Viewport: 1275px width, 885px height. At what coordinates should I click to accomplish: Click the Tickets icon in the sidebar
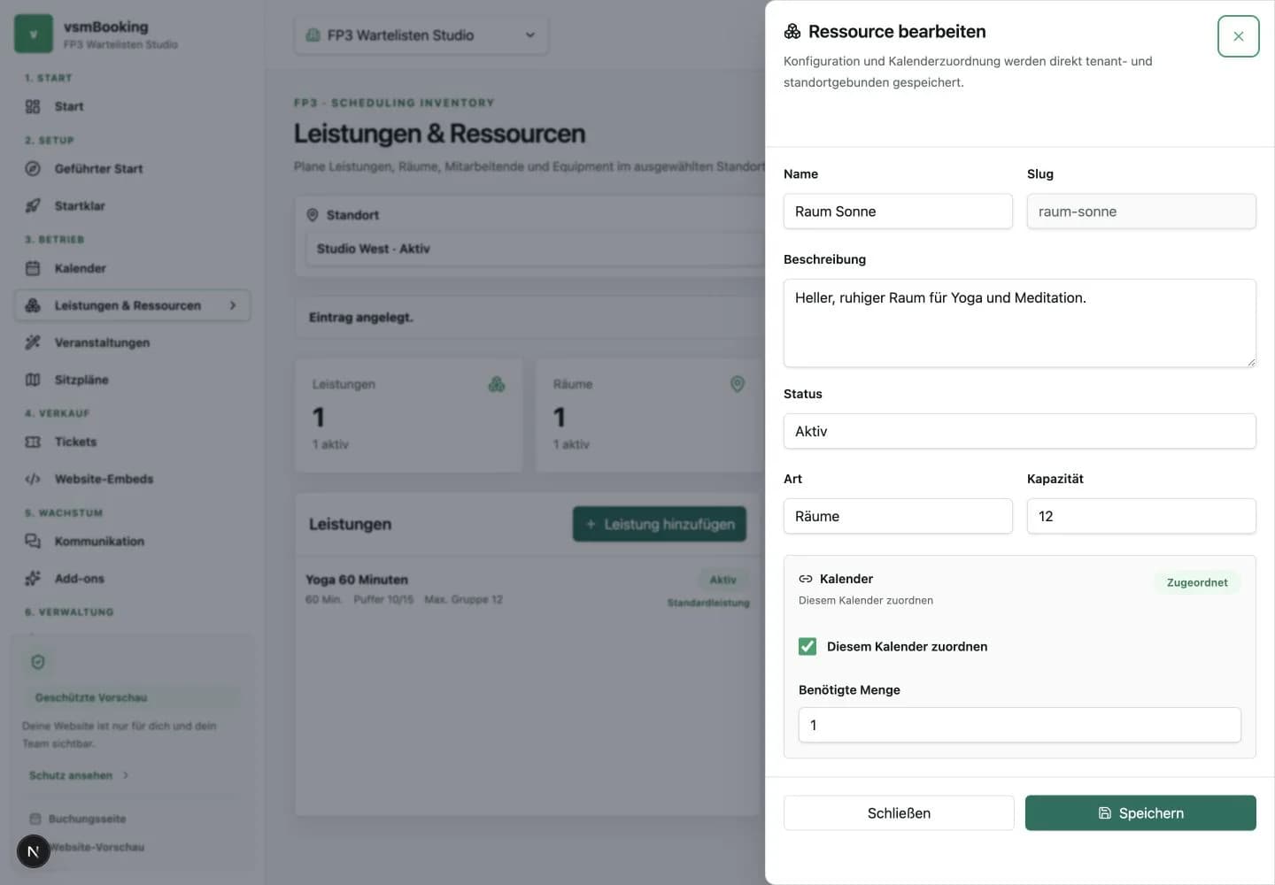33,442
